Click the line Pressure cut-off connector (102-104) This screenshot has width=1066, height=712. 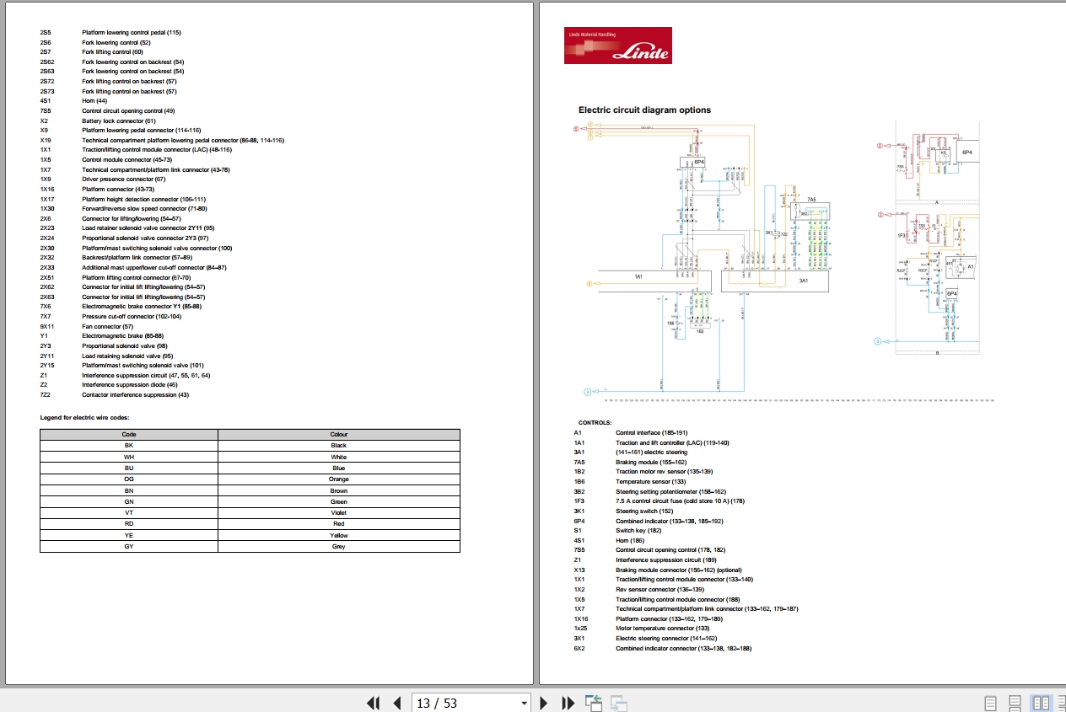tap(132, 316)
